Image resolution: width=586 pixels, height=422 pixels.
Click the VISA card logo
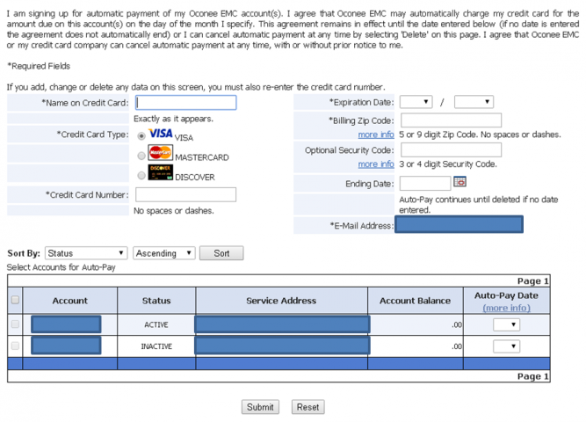point(161,134)
